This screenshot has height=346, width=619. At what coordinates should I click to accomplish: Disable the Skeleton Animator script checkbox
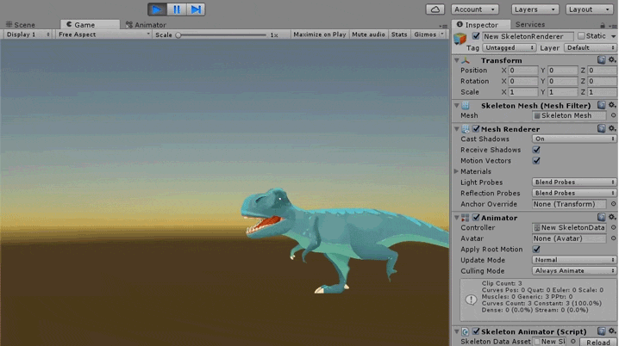coord(476,331)
